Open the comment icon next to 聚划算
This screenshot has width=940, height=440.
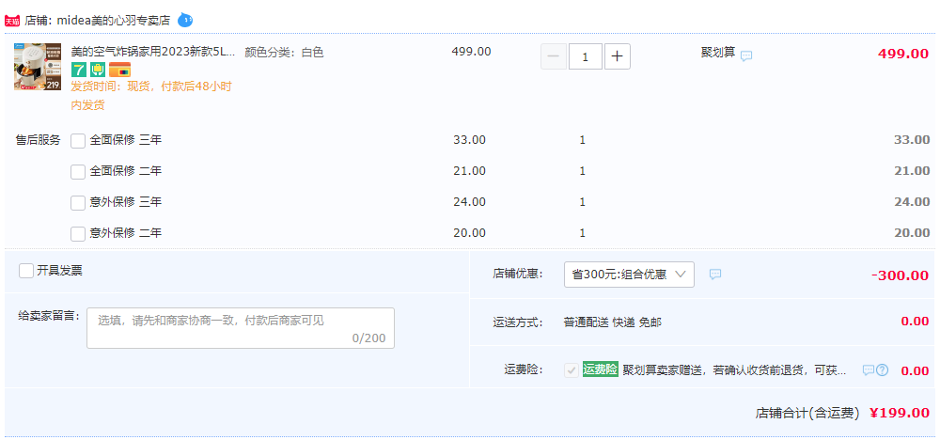click(746, 56)
